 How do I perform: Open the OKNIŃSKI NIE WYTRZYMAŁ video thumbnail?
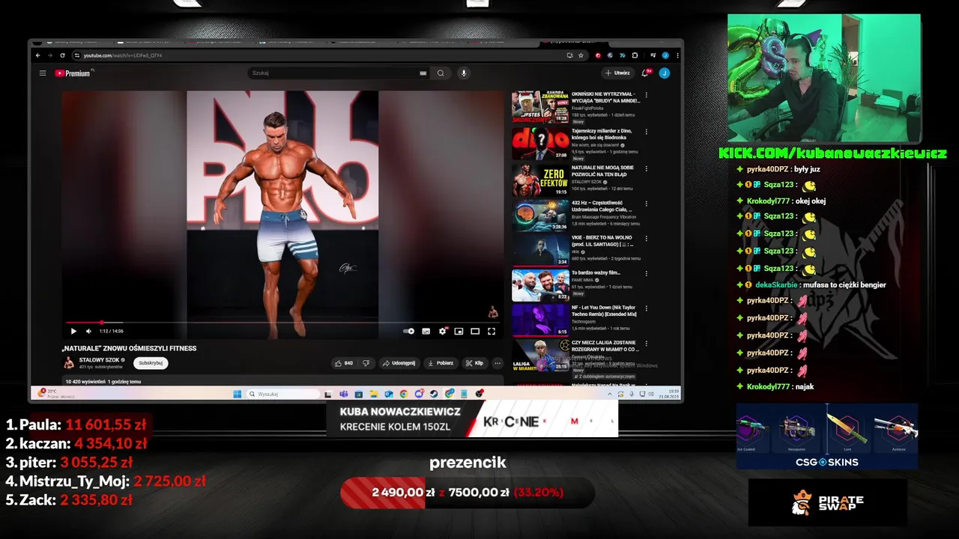click(x=540, y=107)
